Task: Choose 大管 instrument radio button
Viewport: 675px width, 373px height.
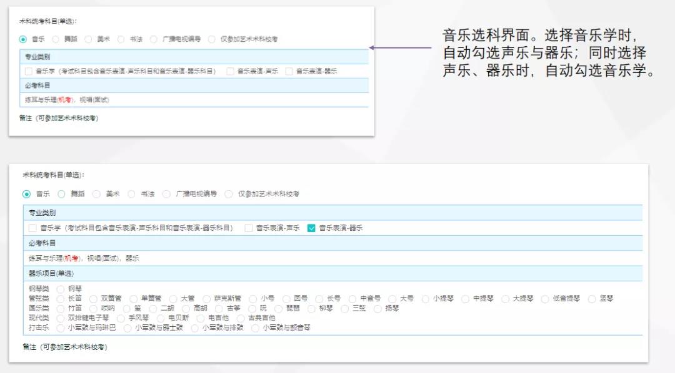Action: [x=173, y=299]
